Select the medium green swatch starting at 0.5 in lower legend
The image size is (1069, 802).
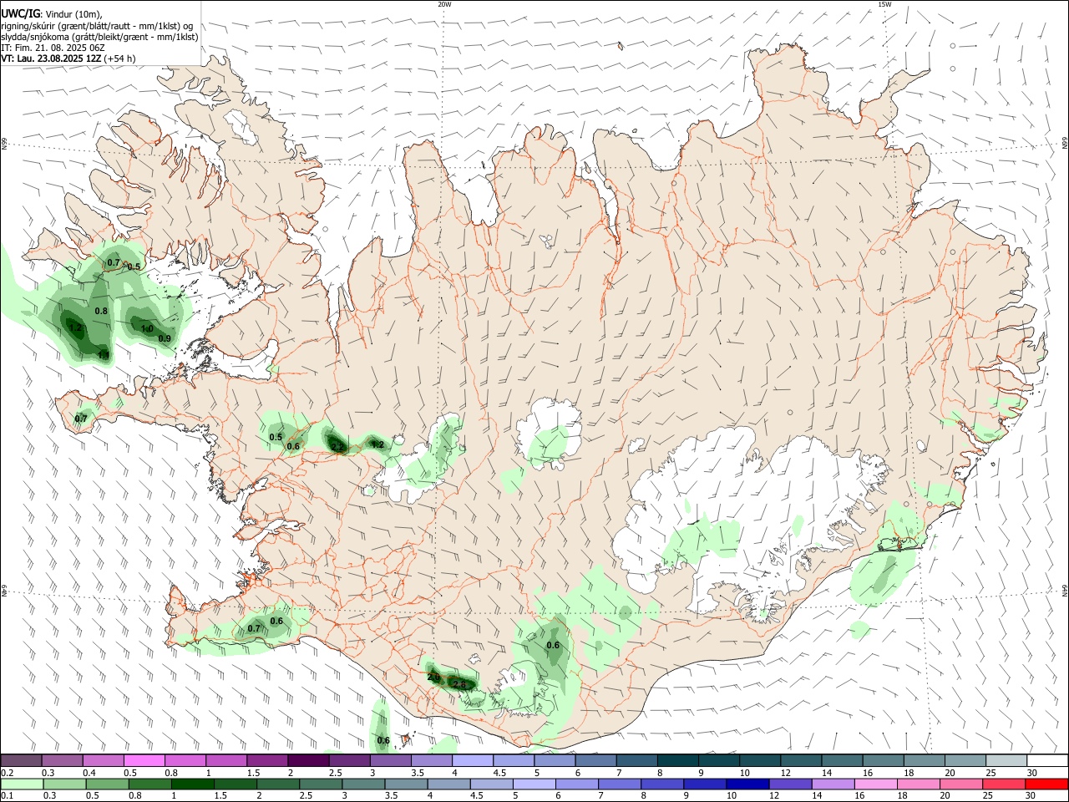click(x=107, y=784)
